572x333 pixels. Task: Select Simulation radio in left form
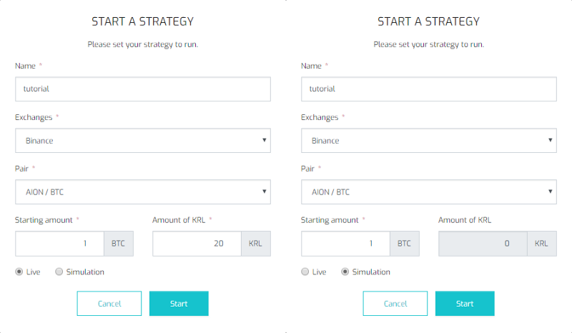59,272
